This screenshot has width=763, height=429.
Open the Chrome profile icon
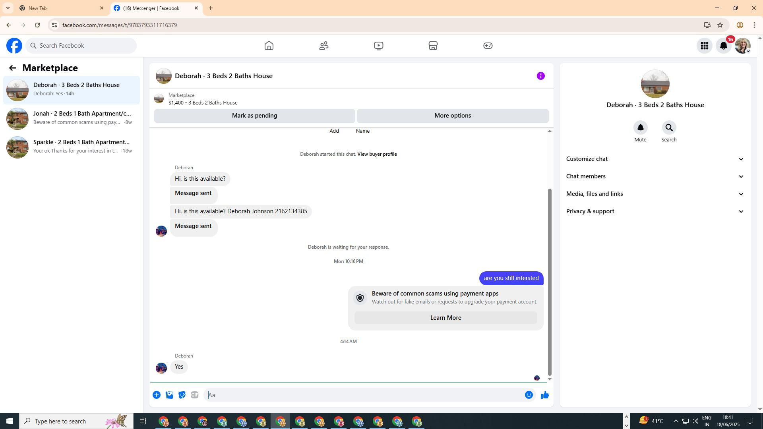click(x=740, y=25)
